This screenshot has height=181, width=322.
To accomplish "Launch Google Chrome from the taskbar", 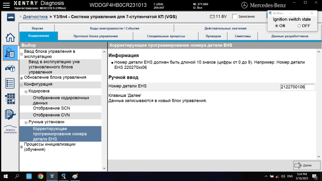I will pos(41,176).
